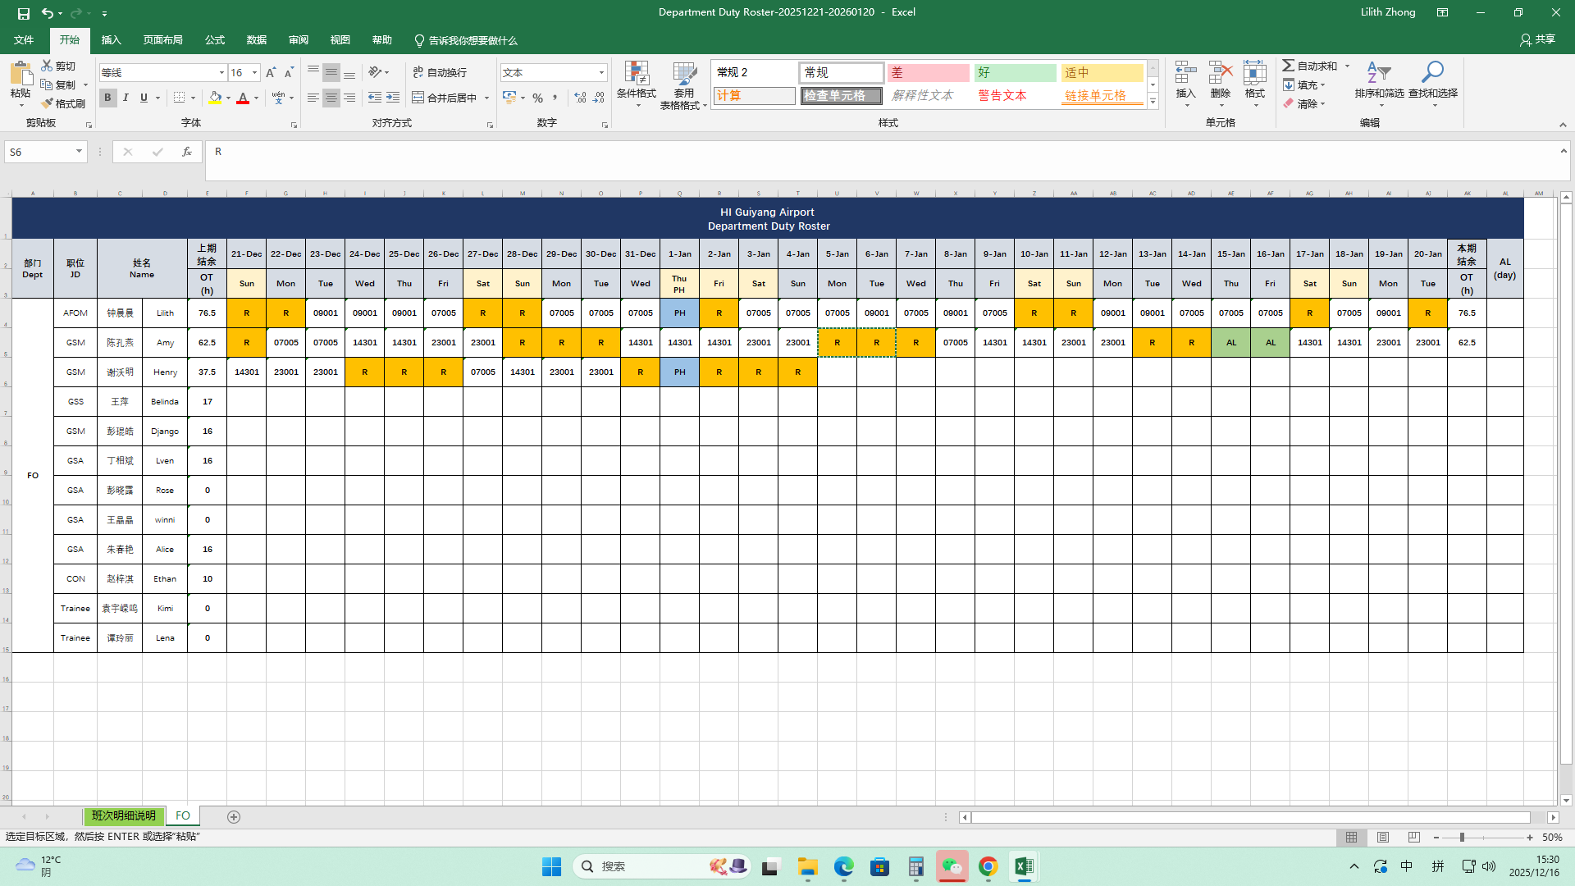The height and width of the screenshot is (886, 1575).
Task: Click the Increase Font Size icon
Action: [271, 73]
